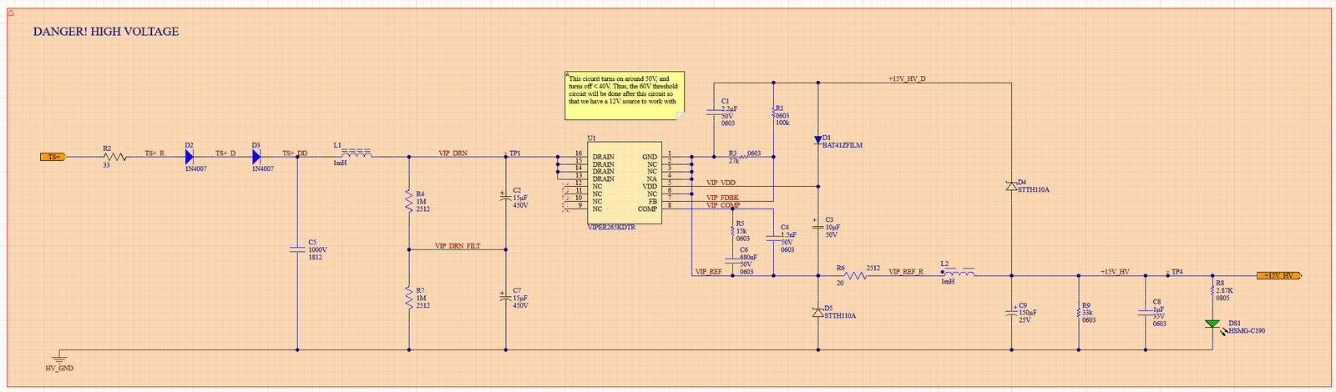
Task: Click the VIP_COMP net label
Action: pyautogui.click(x=723, y=205)
